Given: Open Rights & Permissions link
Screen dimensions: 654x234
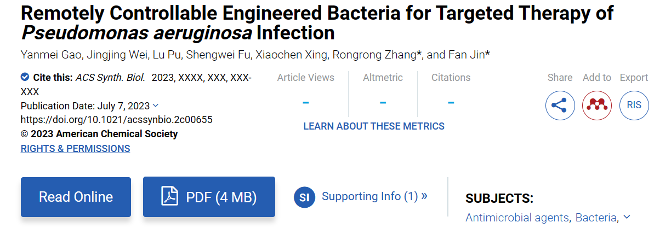Looking at the screenshot, I should tap(76, 148).
